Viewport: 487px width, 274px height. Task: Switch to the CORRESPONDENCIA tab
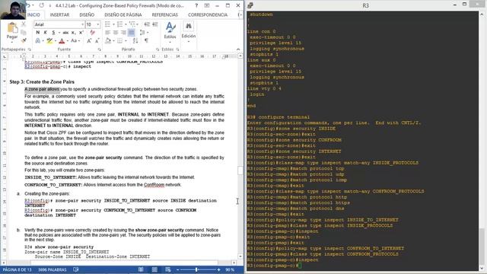(x=208, y=14)
